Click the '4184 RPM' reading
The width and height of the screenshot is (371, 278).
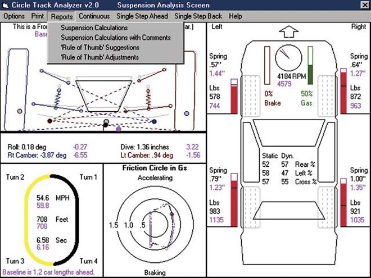(292, 76)
